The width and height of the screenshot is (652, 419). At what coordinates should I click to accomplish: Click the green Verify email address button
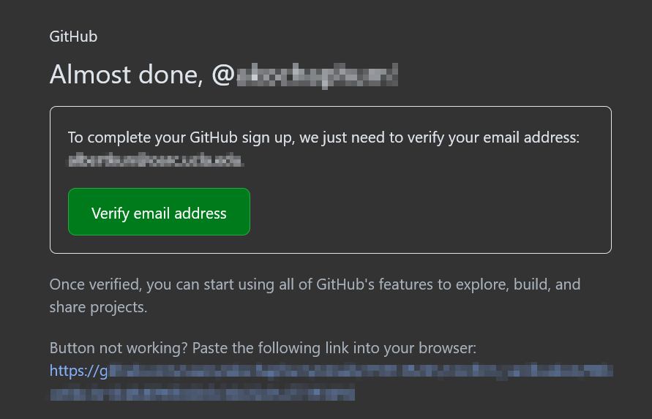(x=159, y=213)
